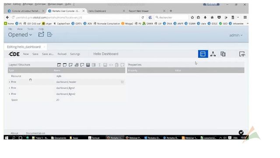Open the Pentaho File menu
This screenshot has width=280, height=158.
[x=10, y=29]
